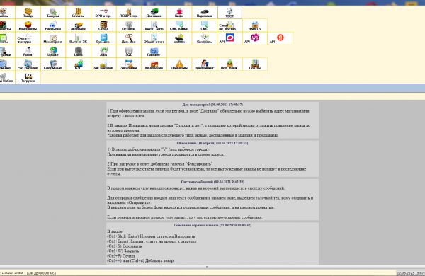The height and width of the screenshot is (276, 425).
Task: Open the Товар box icon
Action: [28, 13]
